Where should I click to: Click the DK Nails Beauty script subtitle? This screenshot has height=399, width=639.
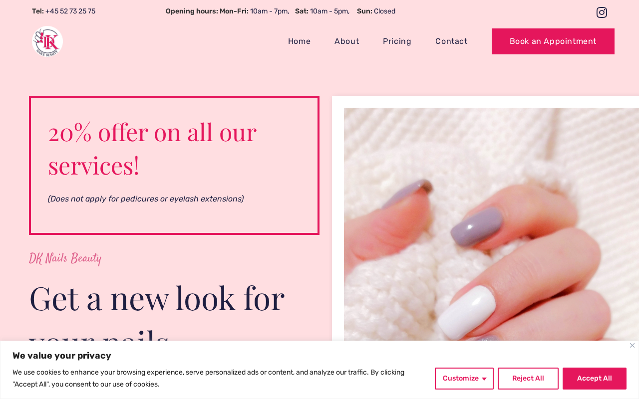65,259
